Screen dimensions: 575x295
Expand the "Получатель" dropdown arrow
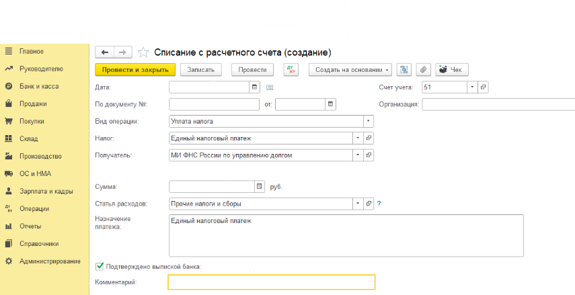(358, 155)
